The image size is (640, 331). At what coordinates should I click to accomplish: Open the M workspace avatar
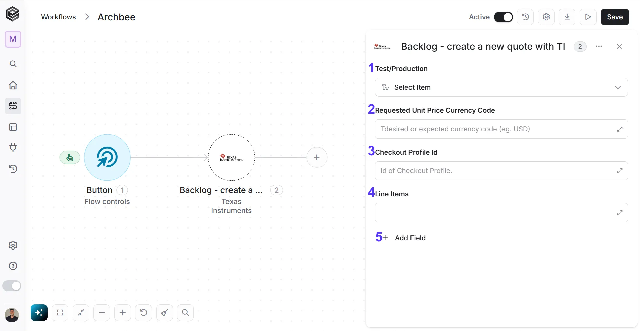(x=13, y=39)
